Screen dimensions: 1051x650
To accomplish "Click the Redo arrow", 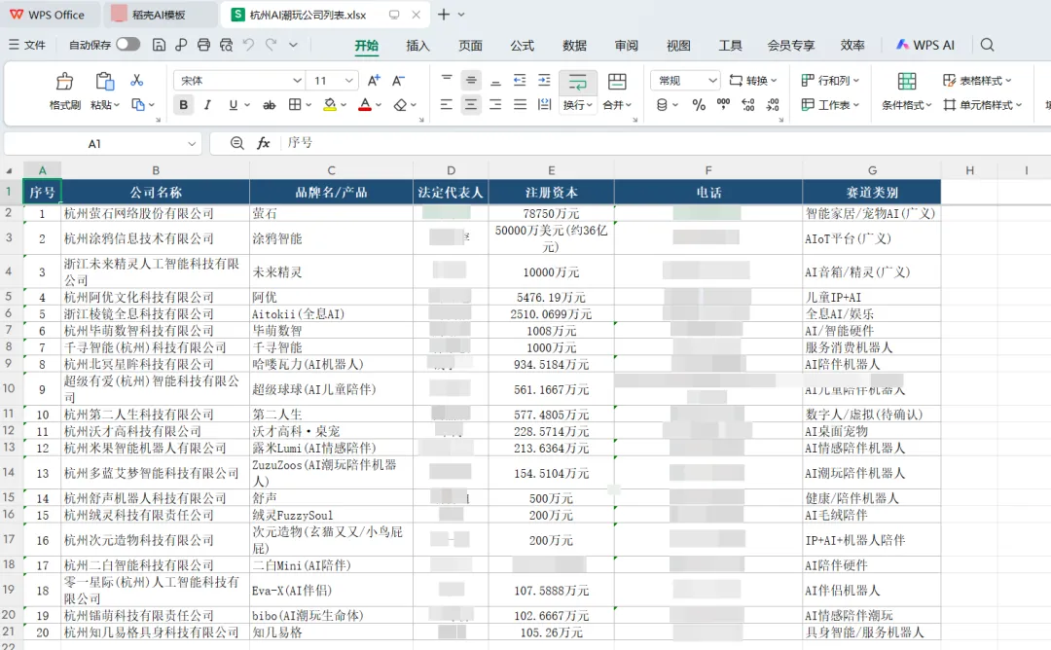I will coord(271,45).
